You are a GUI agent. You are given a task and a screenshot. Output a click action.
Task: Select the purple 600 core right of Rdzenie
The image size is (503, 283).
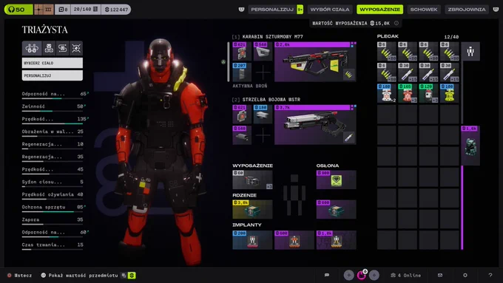336,209
